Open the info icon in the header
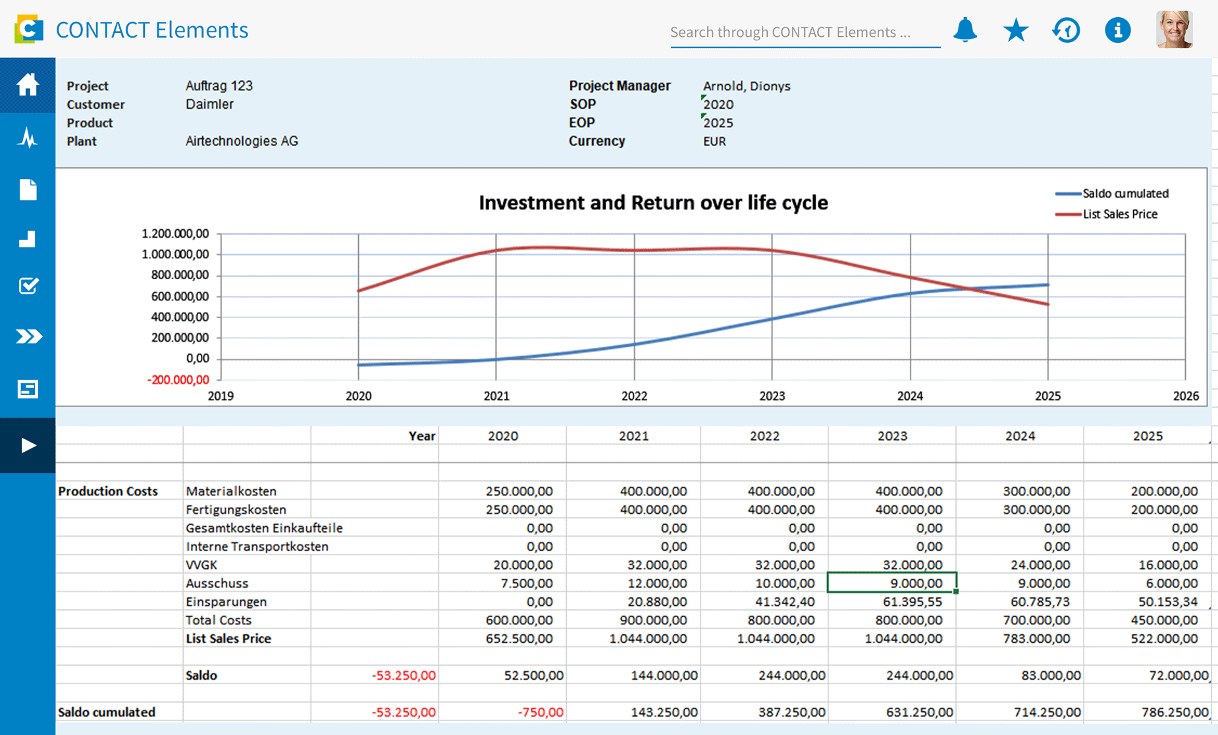Viewport: 1218px width, 735px height. [x=1117, y=30]
